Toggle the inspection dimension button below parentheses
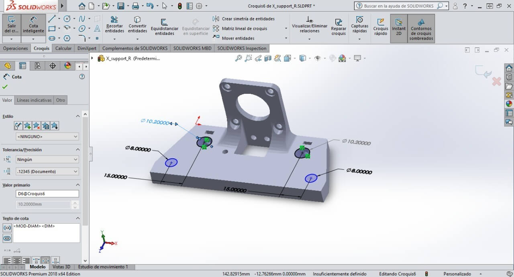Screen dimensions: 514x277 click(7, 238)
